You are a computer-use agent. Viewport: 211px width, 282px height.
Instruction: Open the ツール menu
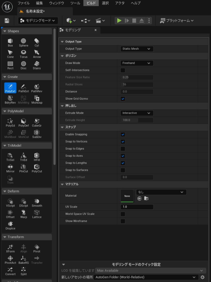pos(75,3)
